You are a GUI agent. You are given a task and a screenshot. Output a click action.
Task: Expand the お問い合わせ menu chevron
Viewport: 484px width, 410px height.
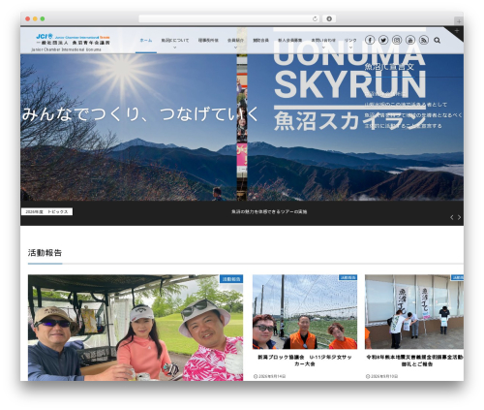pos(323,47)
